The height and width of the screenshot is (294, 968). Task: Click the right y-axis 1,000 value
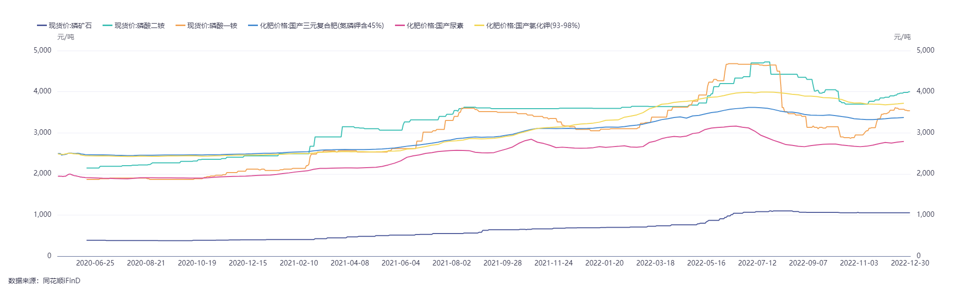pyautogui.click(x=925, y=214)
